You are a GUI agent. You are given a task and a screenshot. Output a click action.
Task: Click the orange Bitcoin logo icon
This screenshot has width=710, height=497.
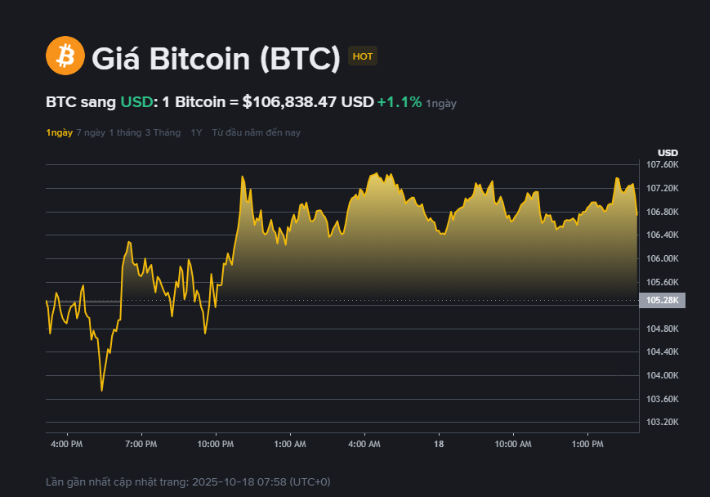(x=65, y=56)
